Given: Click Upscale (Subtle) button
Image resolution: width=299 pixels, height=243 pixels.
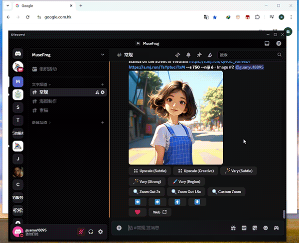Looking at the screenshot, I should click(150, 171).
